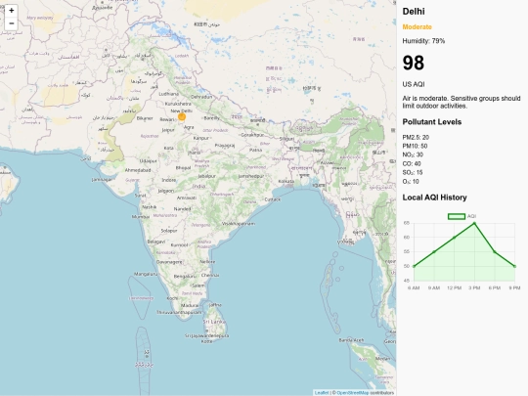This screenshot has height=396, width=528.
Task: Open the Leaflet attribution link
Action: pos(322,393)
